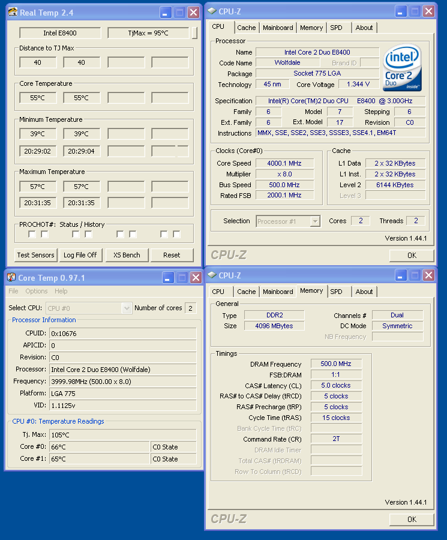The width and height of the screenshot is (447, 540).
Task: Open the File menu in Core Temp
Action: (13, 291)
